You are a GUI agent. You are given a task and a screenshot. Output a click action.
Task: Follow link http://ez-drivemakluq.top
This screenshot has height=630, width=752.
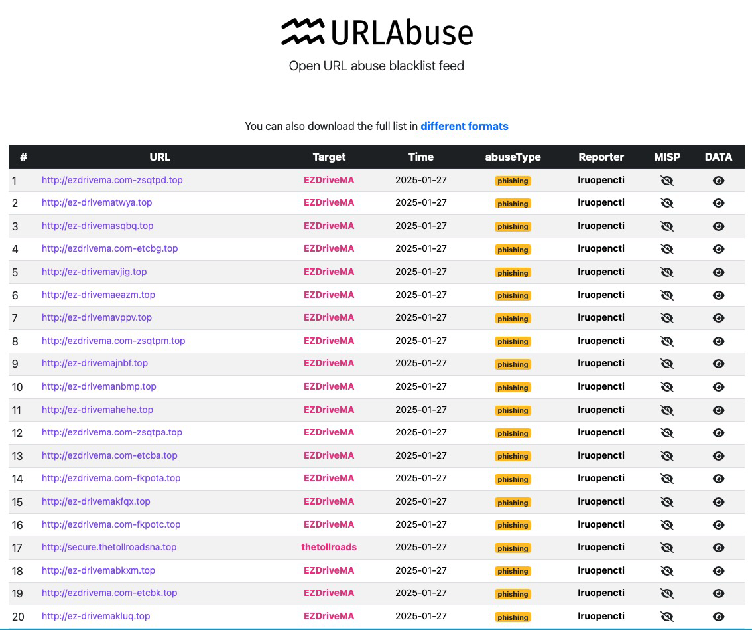[x=96, y=616]
